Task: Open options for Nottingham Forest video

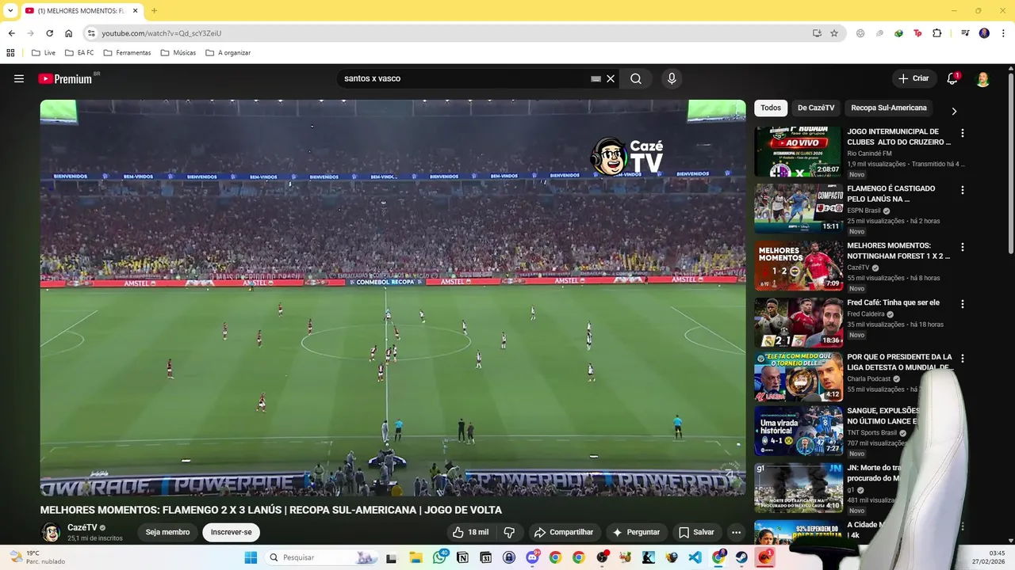Action: [963, 247]
